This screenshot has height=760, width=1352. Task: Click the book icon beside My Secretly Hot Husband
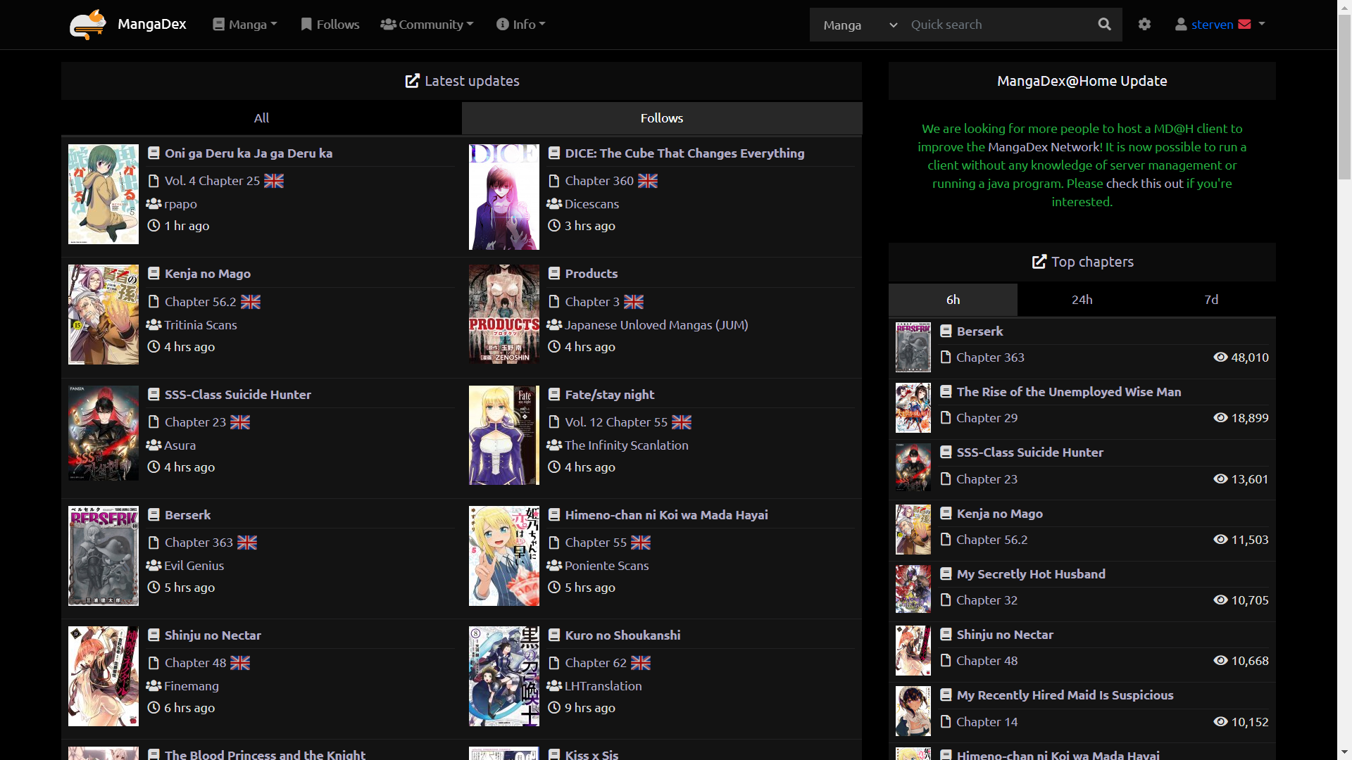[946, 574]
